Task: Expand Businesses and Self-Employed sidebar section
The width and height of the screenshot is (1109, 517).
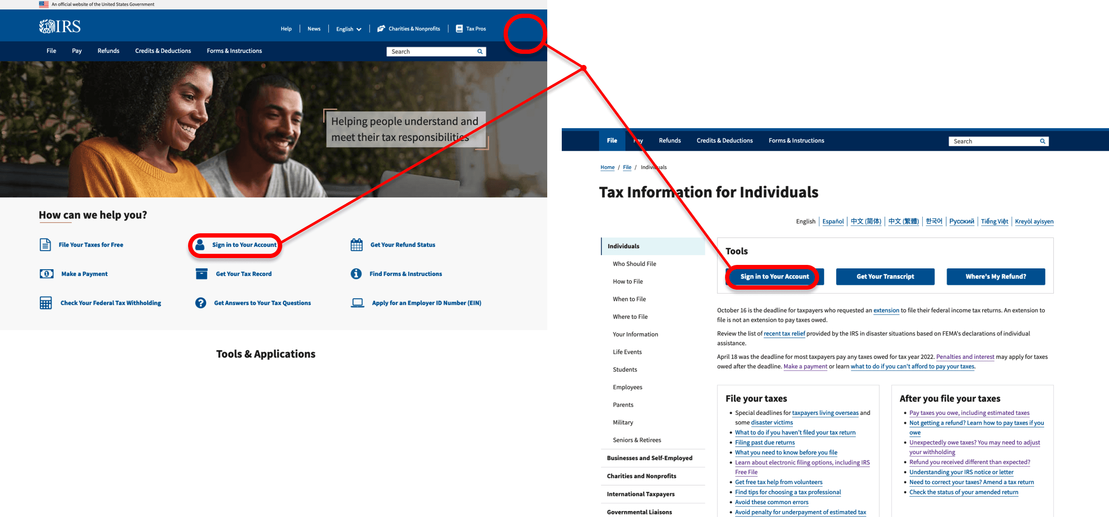Action: [649, 458]
